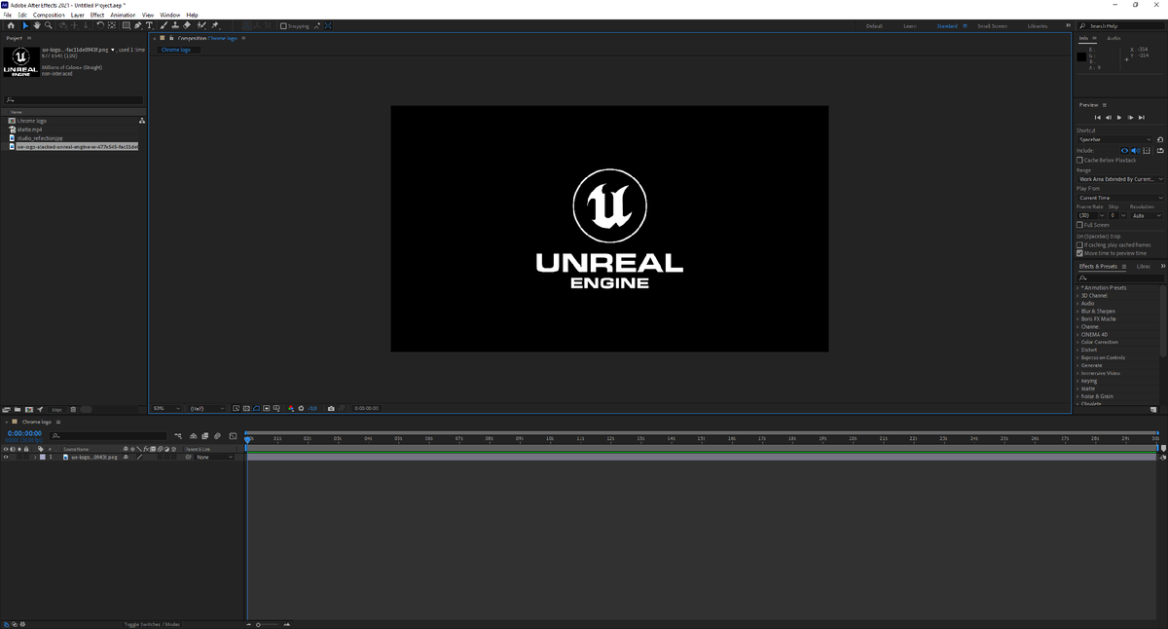The height and width of the screenshot is (629, 1168).
Task: Select Matte.mp4 in the Project panel
Action: 29,129
